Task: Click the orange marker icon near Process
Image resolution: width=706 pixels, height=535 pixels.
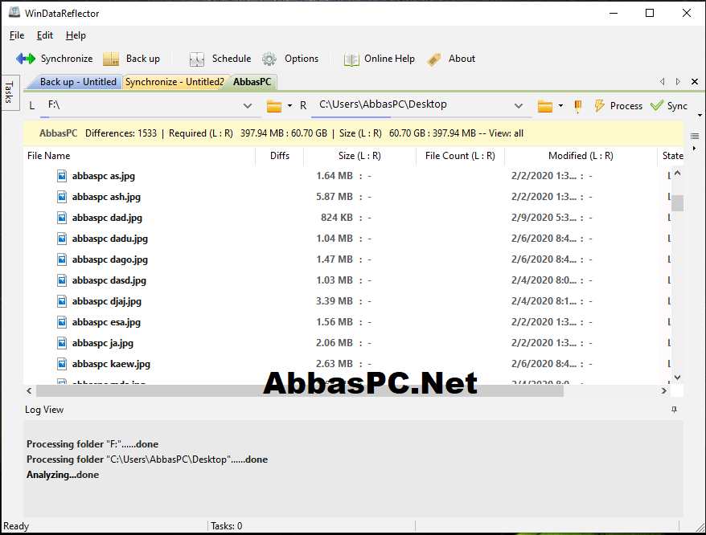Action: [x=578, y=106]
